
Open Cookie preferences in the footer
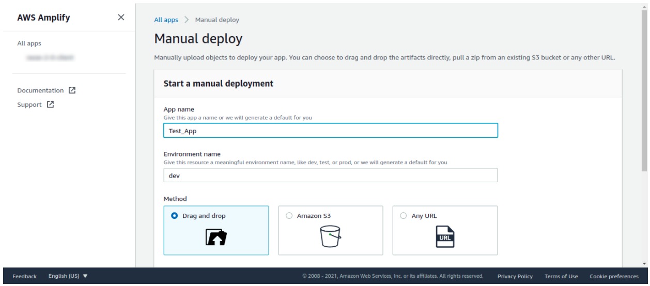(x=614, y=276)
